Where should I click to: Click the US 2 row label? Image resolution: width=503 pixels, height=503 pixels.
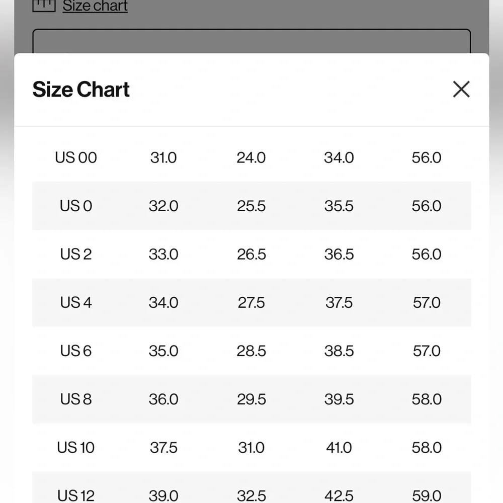[76, 254]
